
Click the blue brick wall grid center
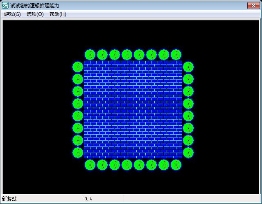(133, 110)
